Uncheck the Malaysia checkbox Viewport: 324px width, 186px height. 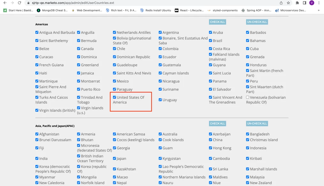(x=248, y=177)
